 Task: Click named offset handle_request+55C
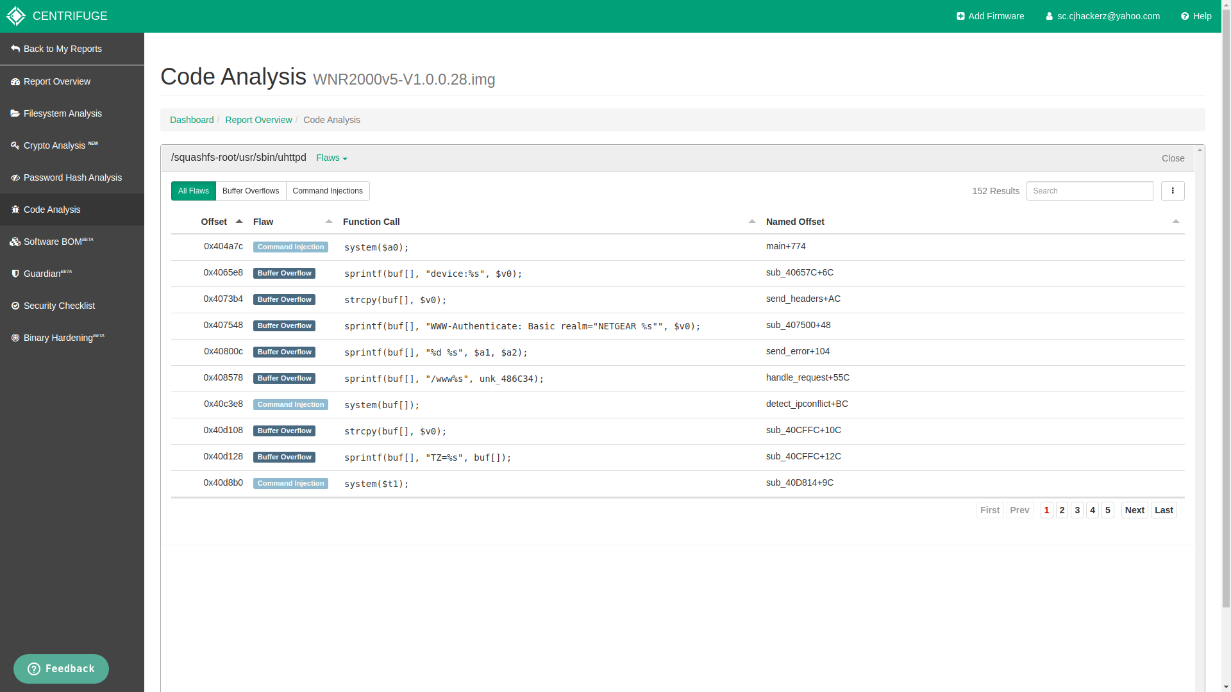[808, 377]
